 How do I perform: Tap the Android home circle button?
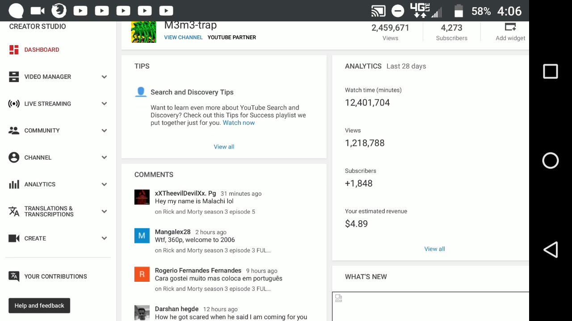click(x=551, y=160)
